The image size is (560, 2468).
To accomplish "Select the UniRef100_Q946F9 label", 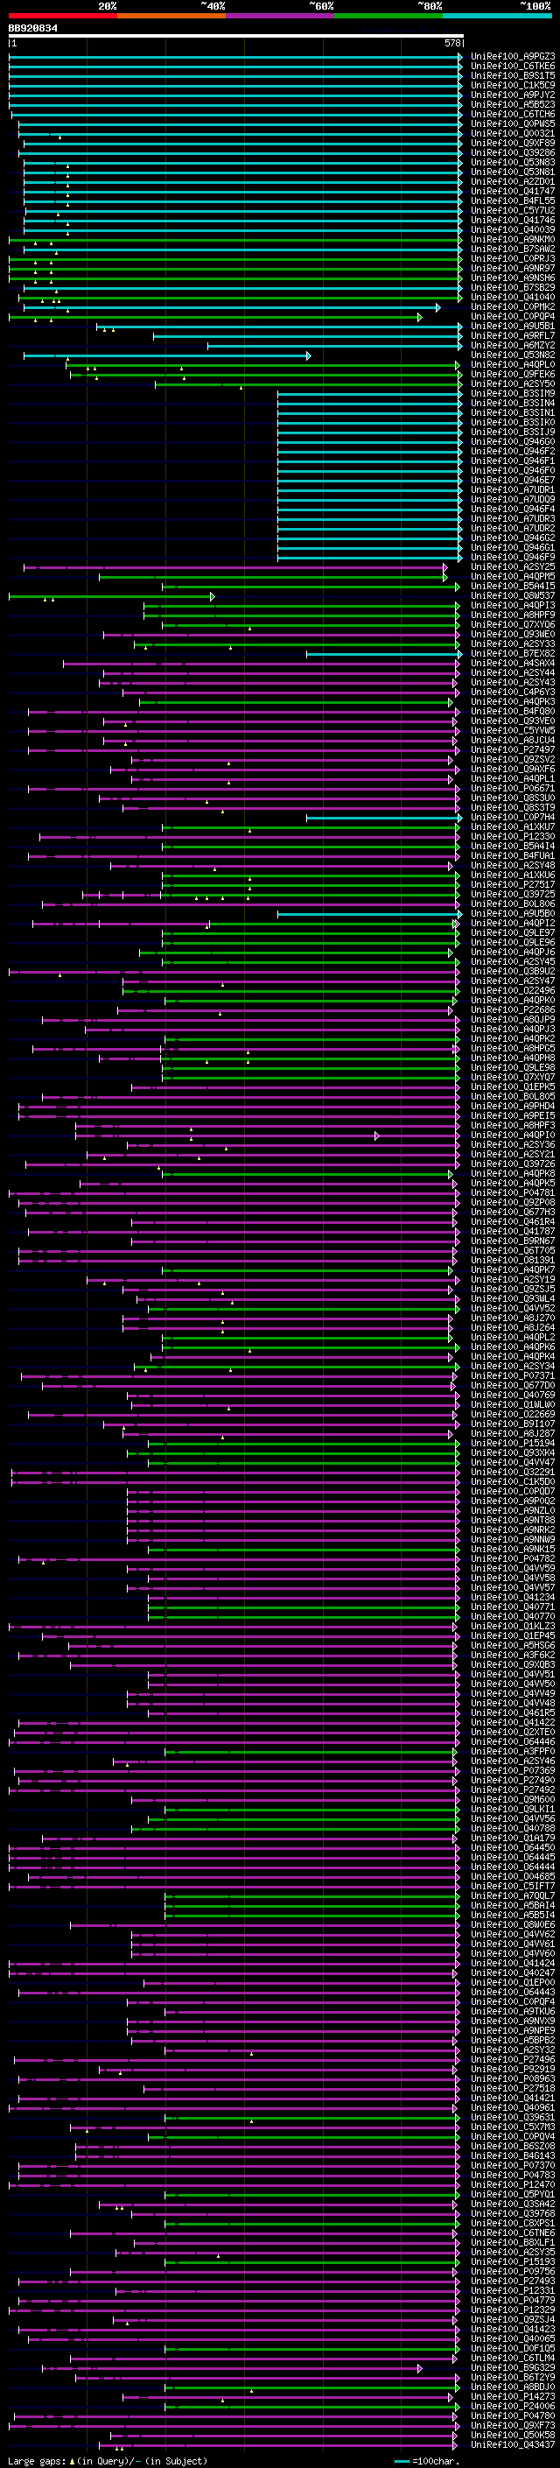I will pos(512,558).
